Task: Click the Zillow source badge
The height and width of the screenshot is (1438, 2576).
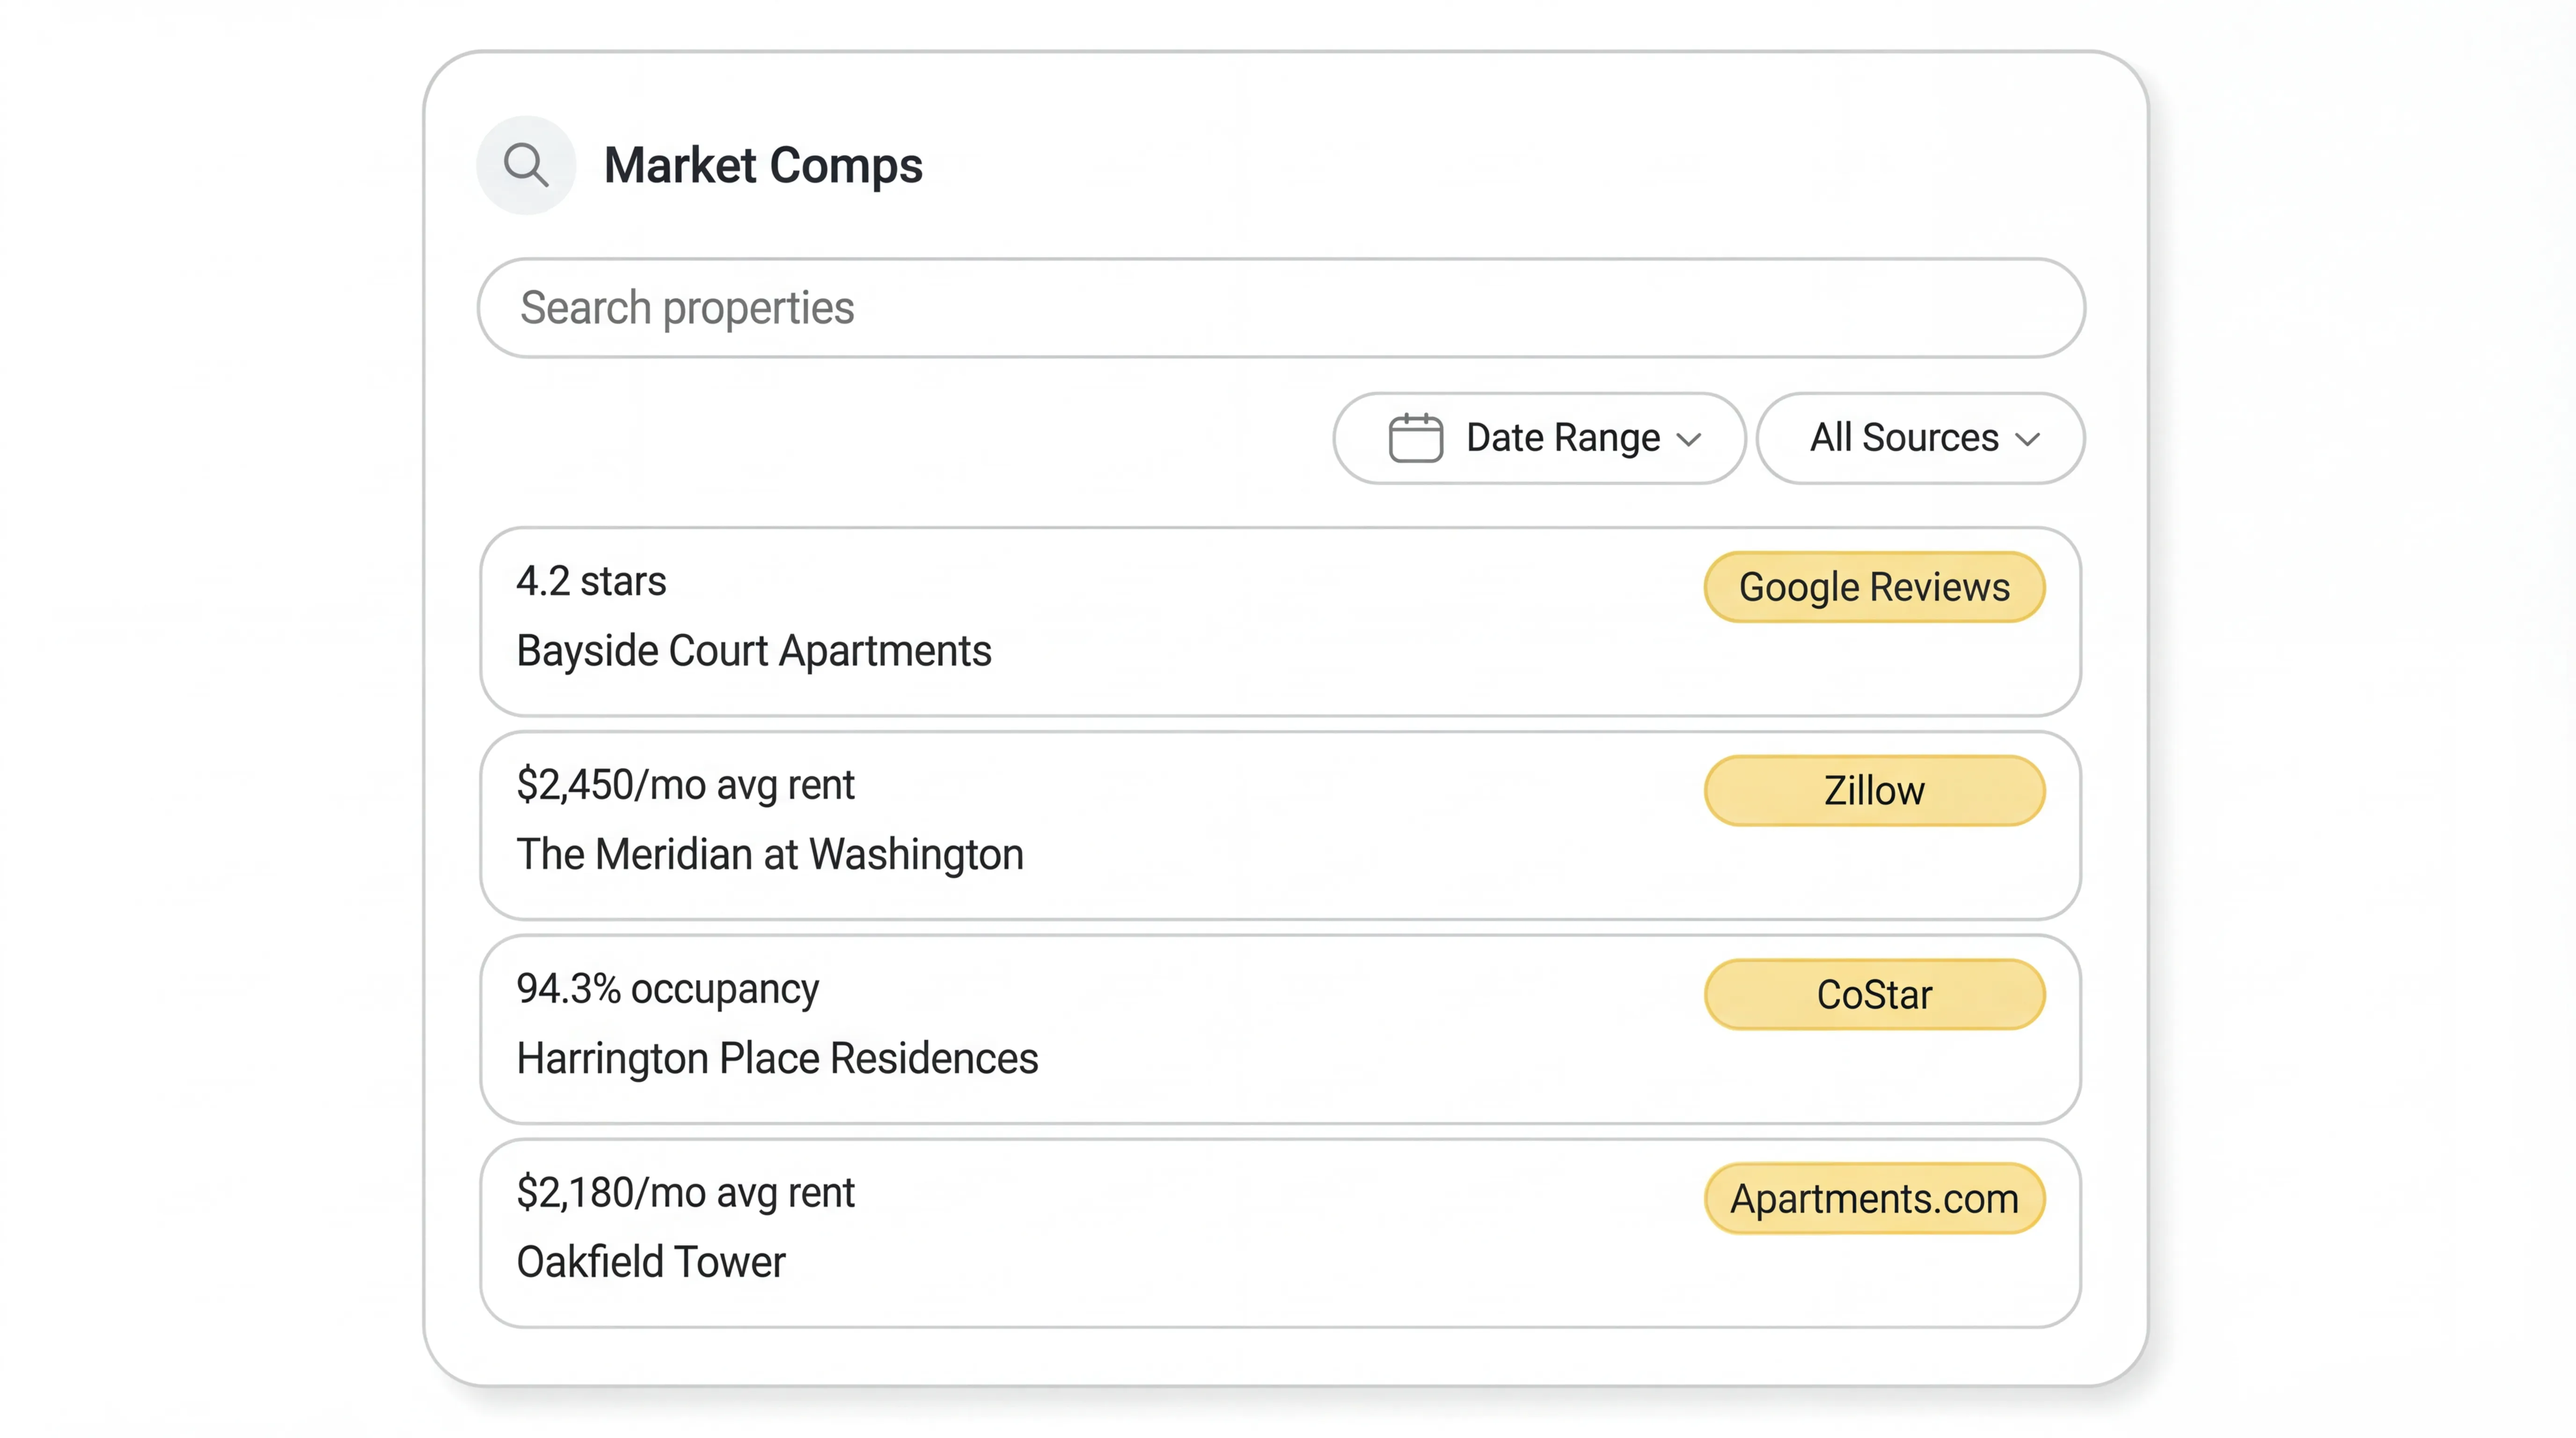Action: pos(1873,791)
